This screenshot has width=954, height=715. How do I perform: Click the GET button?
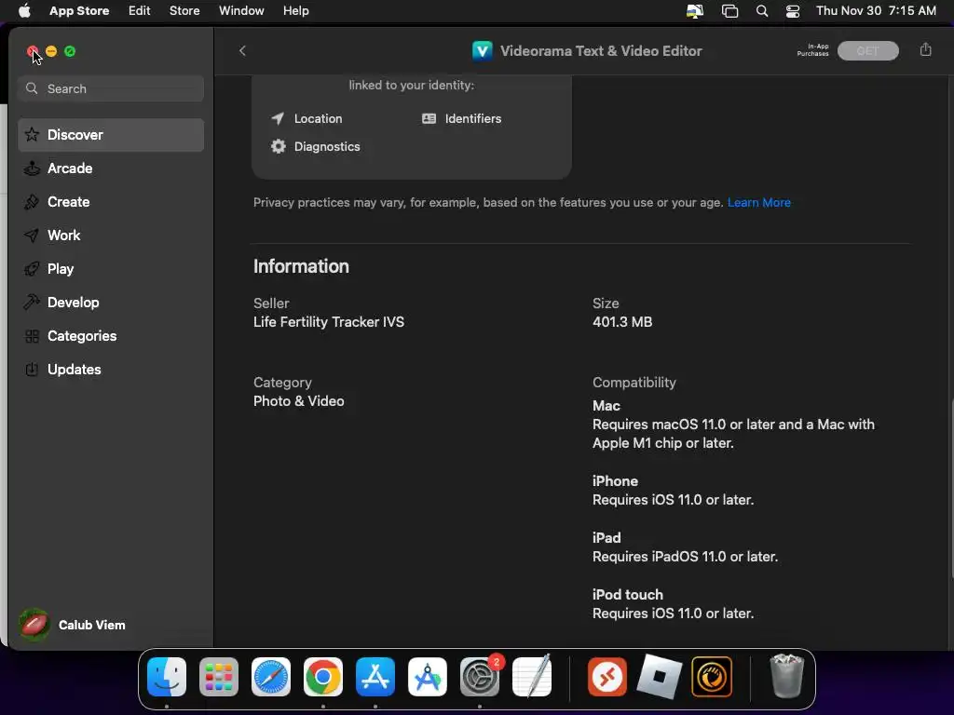(x=867, y=50)
